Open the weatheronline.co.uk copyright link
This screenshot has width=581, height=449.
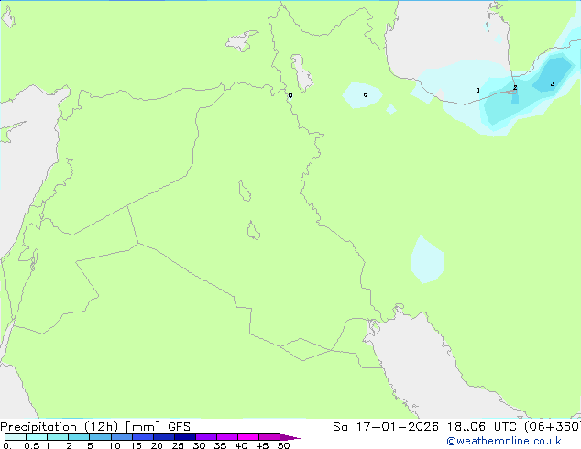pyautogui.click(x=504, y=441)
